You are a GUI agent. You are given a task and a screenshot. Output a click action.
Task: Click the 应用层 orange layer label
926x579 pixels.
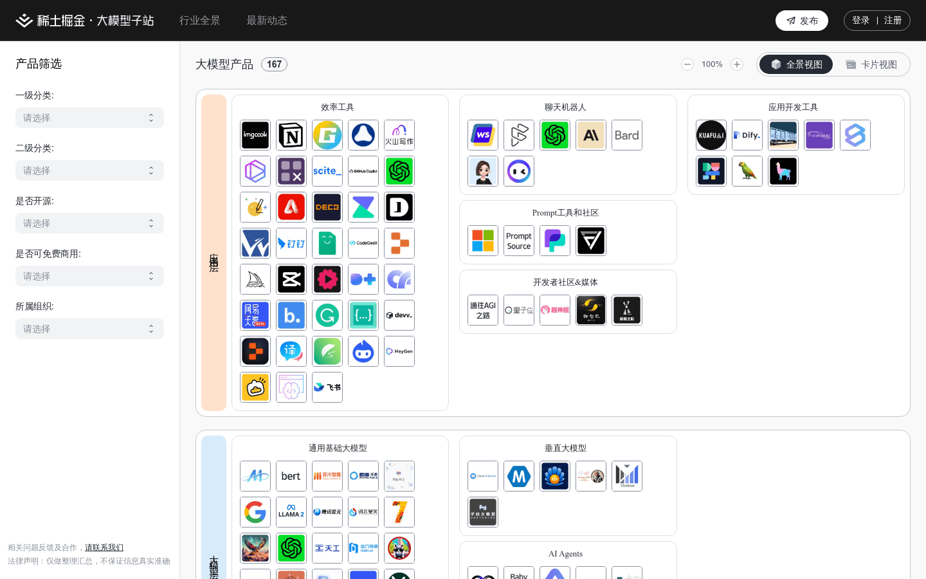pyautogui.click(x=213, y=253)
